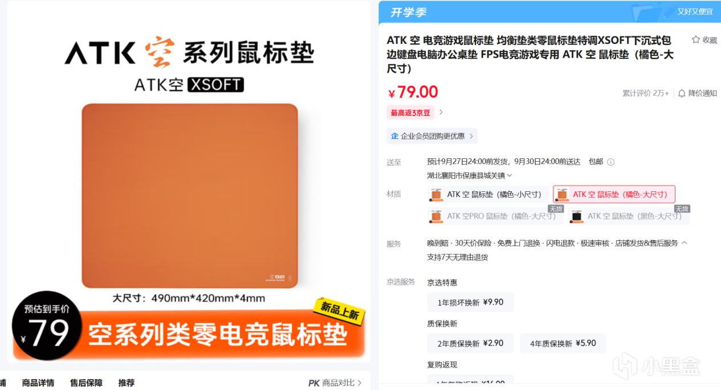Image resolution: width=721 pixels, height=390 pixels.
Task: Choose 4年质保换新 ¥5.90 option
Action: (563, 343)
